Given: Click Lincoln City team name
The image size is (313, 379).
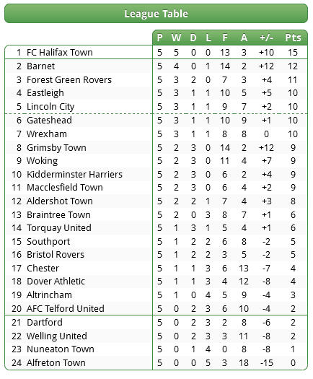Looking at the screenshot, I should tap(50, 107).
